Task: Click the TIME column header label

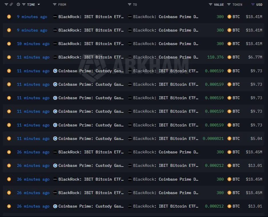Action: pyautogui.click(x=31, y=5)
